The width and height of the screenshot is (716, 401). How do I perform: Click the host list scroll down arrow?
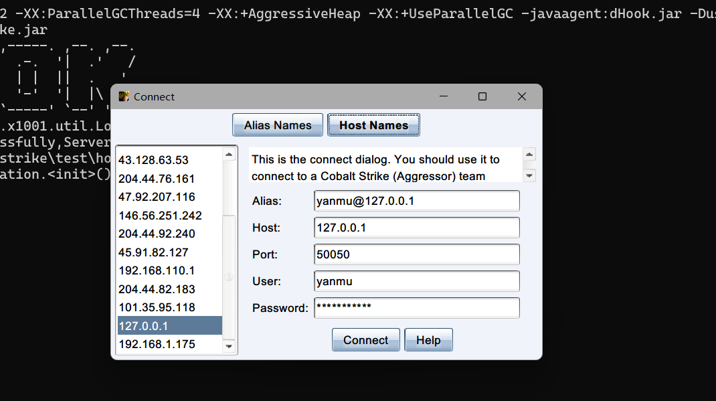pyautogui.click(x=229, y=346)
